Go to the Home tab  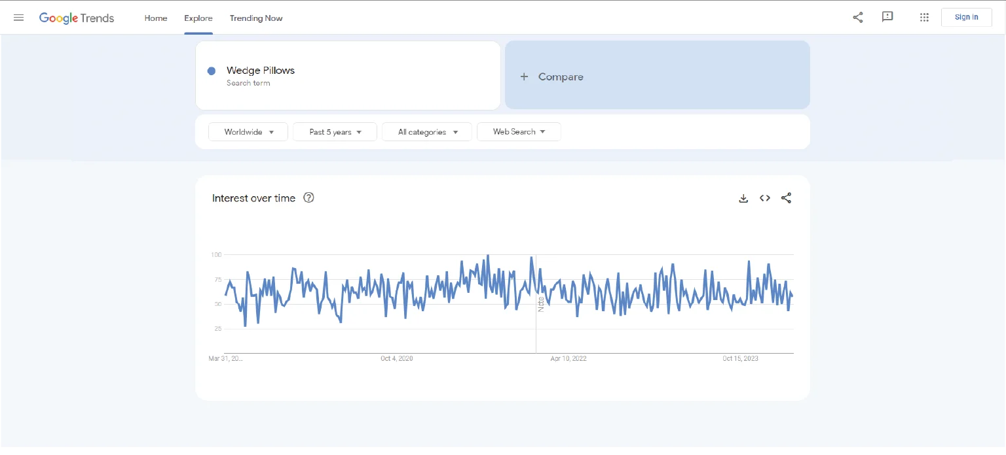pos(156,18)
